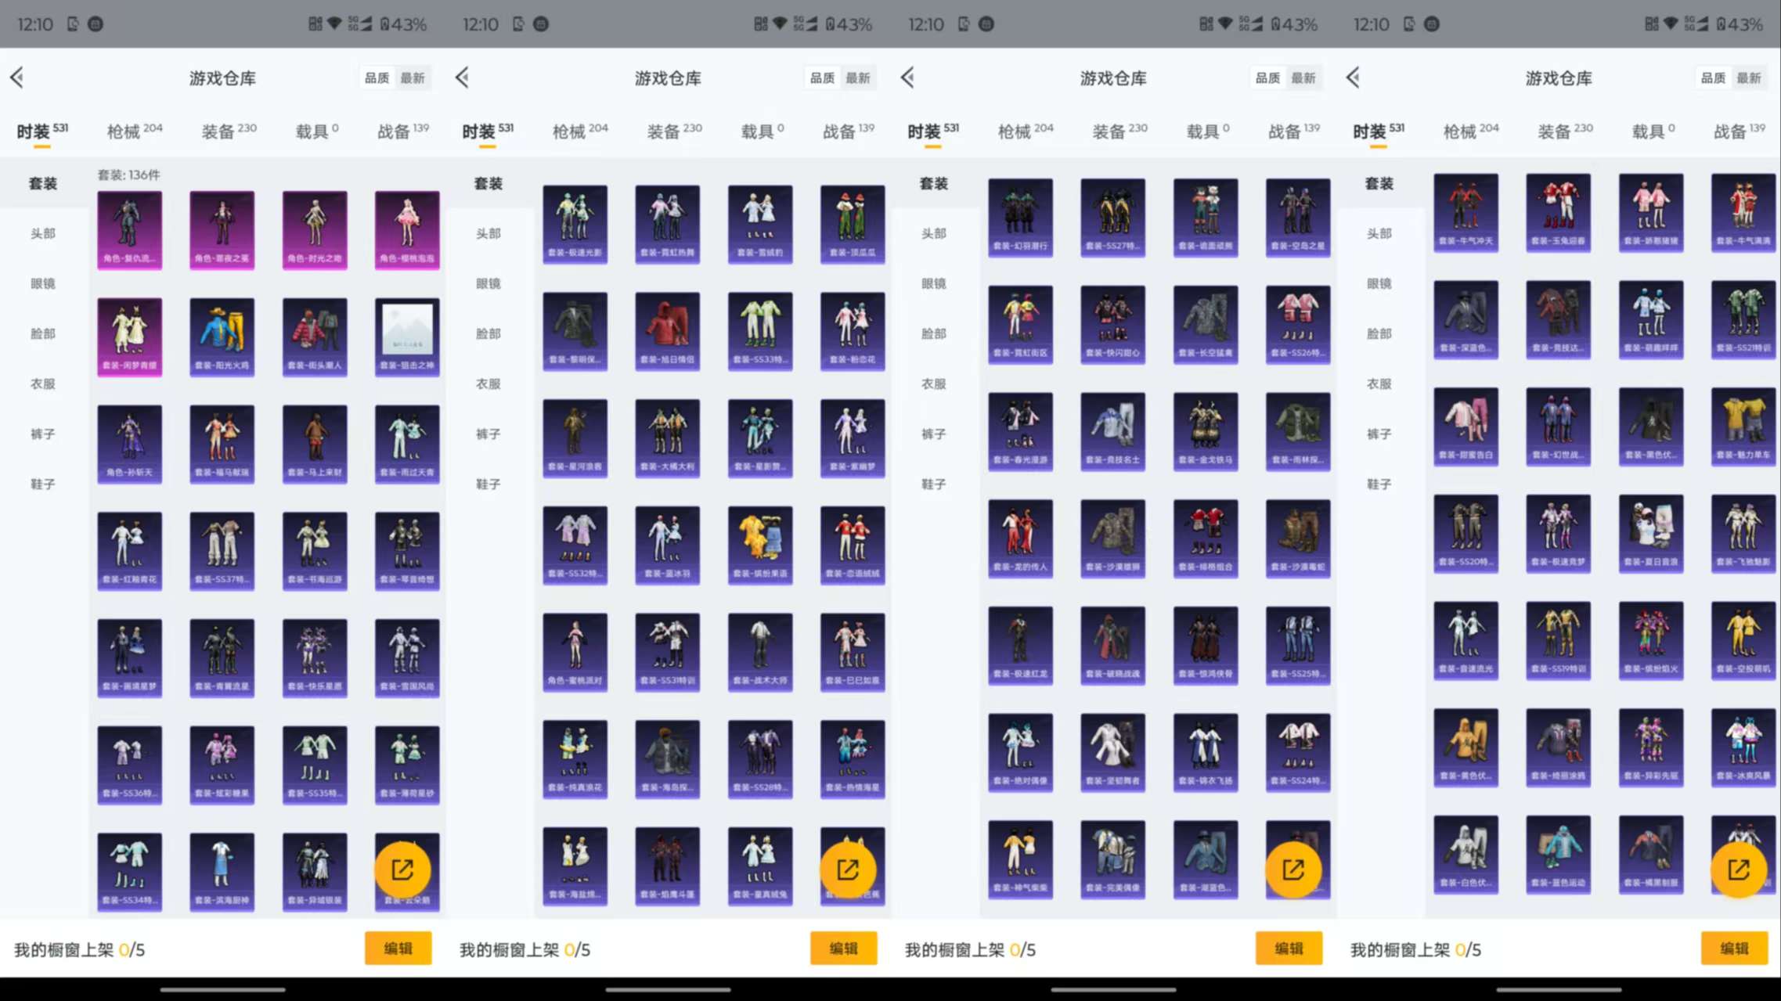Select the 套装-龙的传人 red couple outfit
Viewport: 1781px width, 1001px height.
(x=1020, y=538)
